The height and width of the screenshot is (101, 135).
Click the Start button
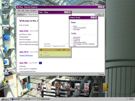tap(5, 99)
